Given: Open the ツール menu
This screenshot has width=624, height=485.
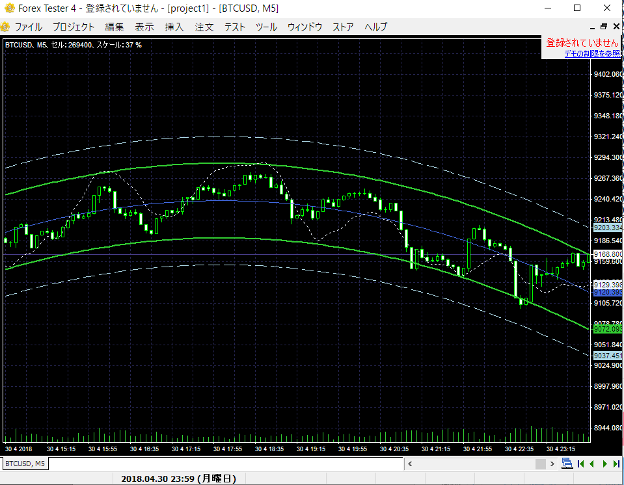Looking at the screenshot, I should [266, 27].
